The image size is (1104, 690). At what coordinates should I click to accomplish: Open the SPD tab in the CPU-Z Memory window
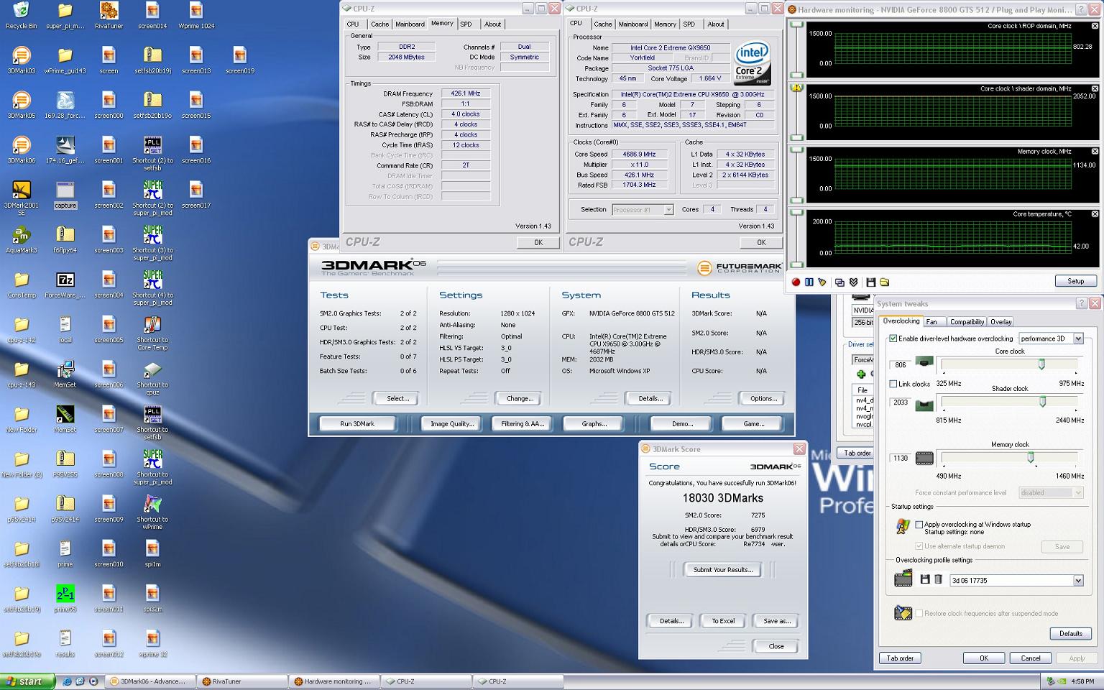tap(466, 24)
